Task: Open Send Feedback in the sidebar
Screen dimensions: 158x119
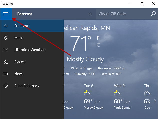Action: (32, 86)
